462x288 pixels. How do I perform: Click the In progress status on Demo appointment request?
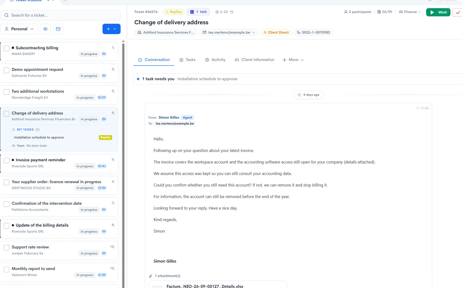tap(89, 76)
